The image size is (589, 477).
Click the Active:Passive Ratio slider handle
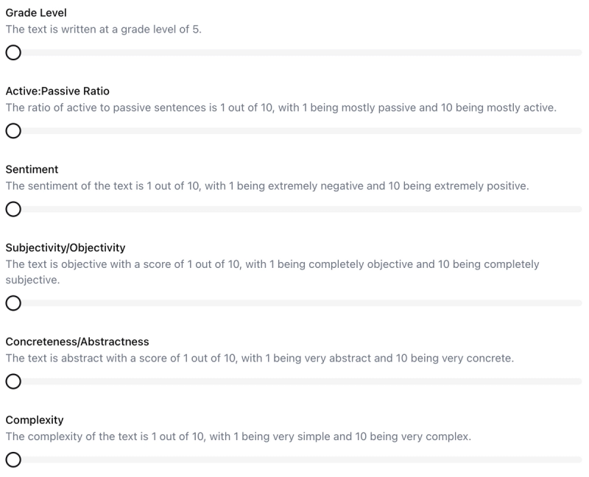[13, 131]
